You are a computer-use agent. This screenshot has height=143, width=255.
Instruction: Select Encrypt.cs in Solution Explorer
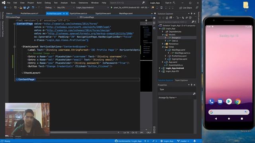pos(176,38)
